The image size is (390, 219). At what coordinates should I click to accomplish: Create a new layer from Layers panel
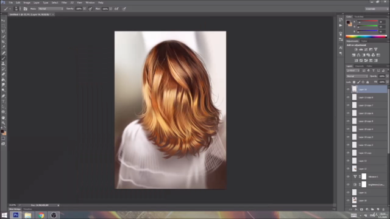point(378,209)
